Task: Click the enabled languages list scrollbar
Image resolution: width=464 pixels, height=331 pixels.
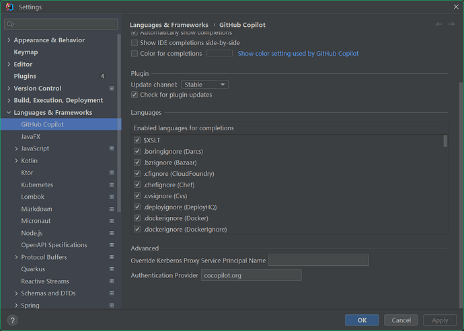Action: [445, 141]
